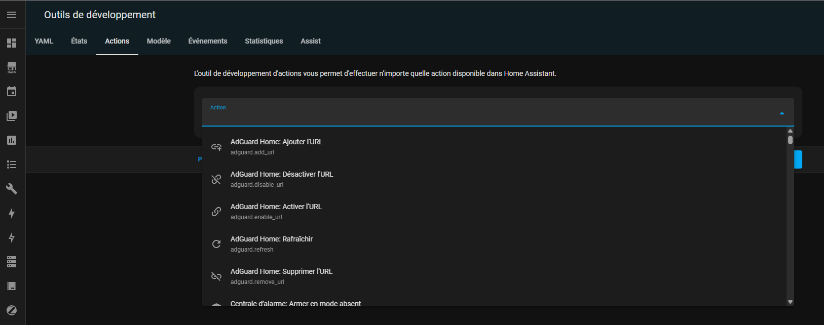
Task: Select the Actions tab
Action: (117, 41)
